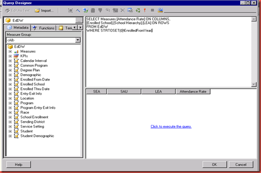Click the 'Click to execute the query' link
Image resolution: width=261 pixels, height=173 pixels.
point(171,127)
